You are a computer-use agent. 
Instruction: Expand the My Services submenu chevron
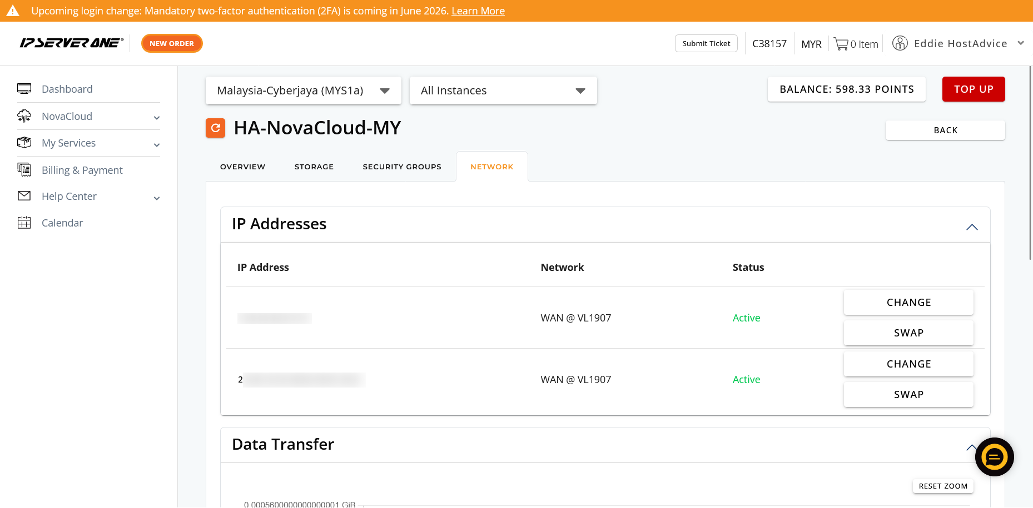click(157, 145)
